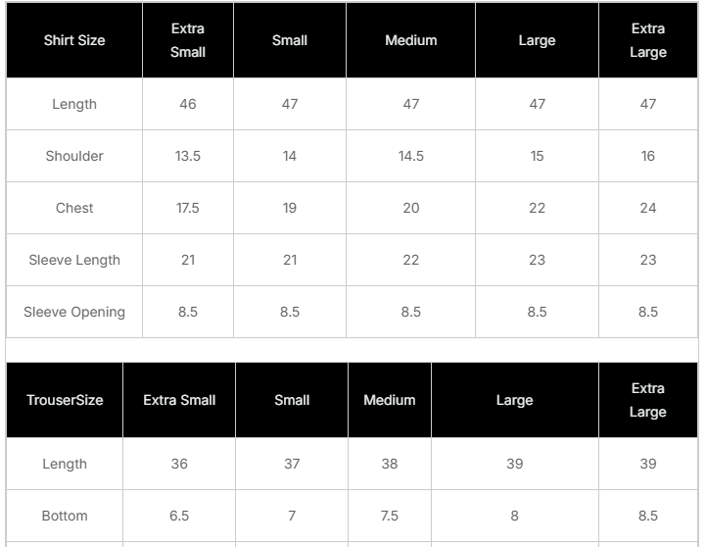706x547 pixels.
Task: Click the shirt Shoulder row label
Action: (74, 156)
